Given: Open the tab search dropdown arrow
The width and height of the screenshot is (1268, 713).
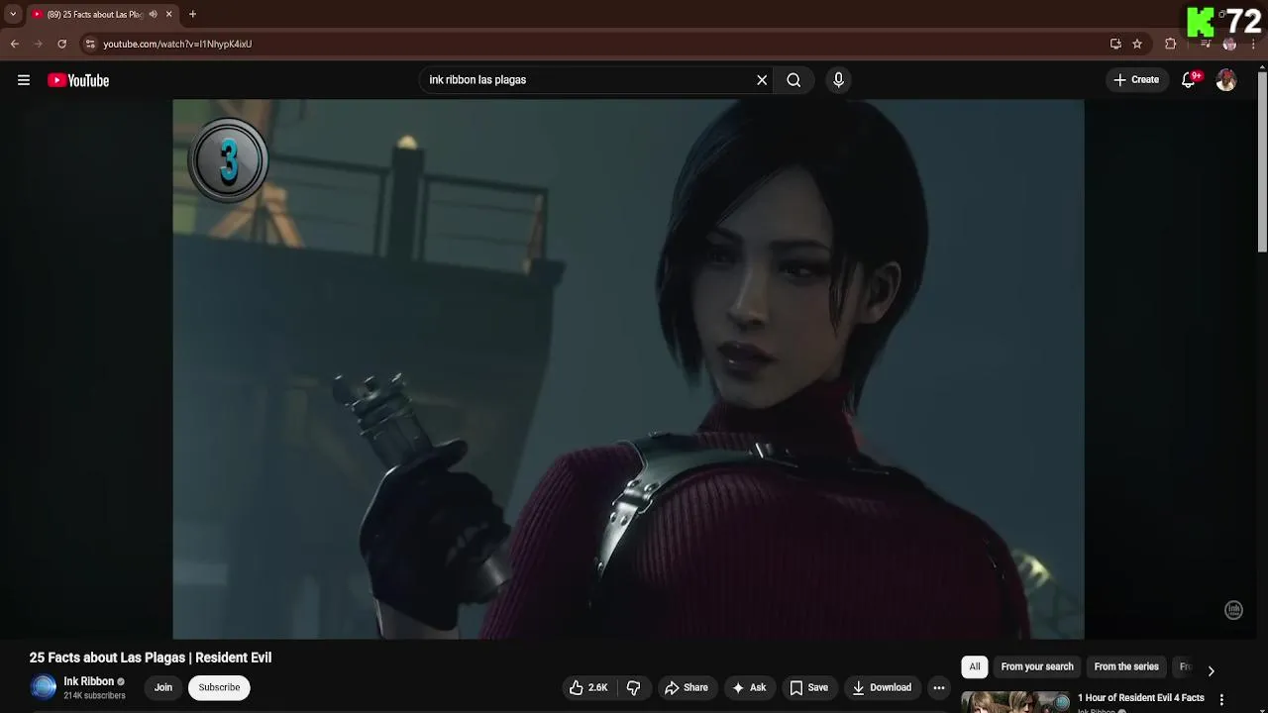Looking at the screenshot, I should [x=13, y=14].
